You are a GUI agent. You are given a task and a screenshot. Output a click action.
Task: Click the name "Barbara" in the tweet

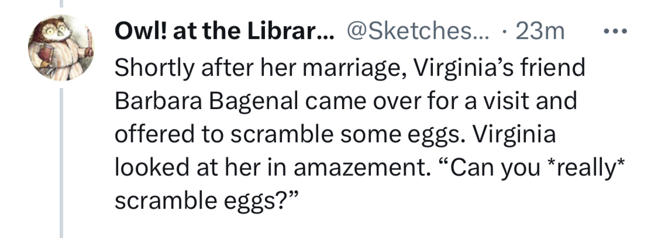click(158, 101)
